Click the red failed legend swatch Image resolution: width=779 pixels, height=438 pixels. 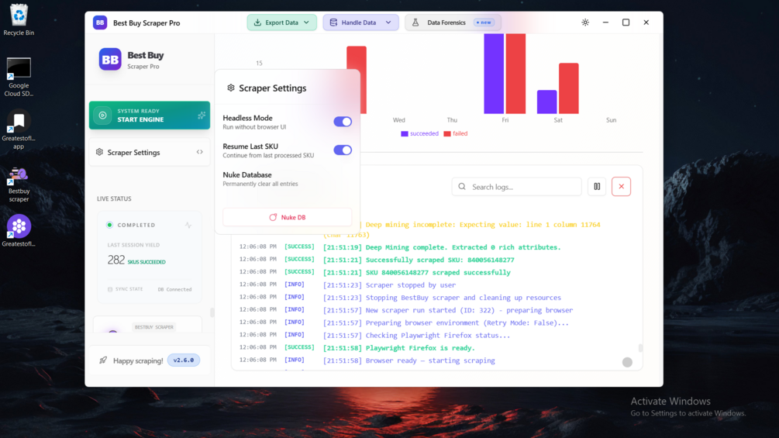447,133
